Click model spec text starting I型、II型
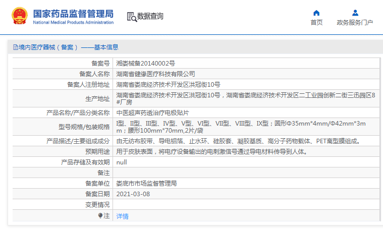This screenshot has width=383, height=231. [241, 127]
